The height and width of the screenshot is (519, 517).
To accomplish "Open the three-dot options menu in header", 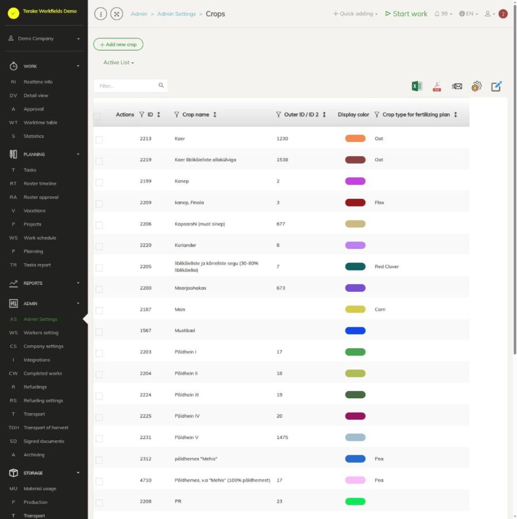I will (x=101, y=14).
